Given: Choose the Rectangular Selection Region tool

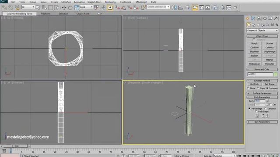Looking at the screenshot, I should click(51, 7).
